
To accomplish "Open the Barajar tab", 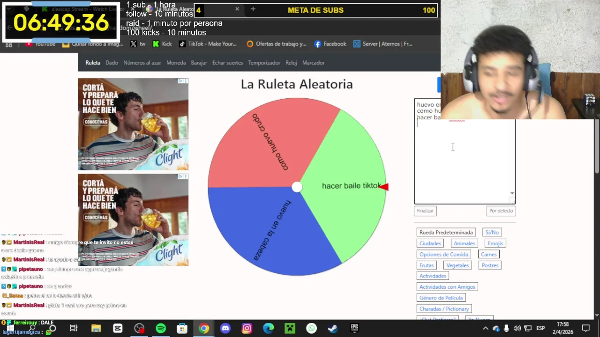I will coord(199,63).
